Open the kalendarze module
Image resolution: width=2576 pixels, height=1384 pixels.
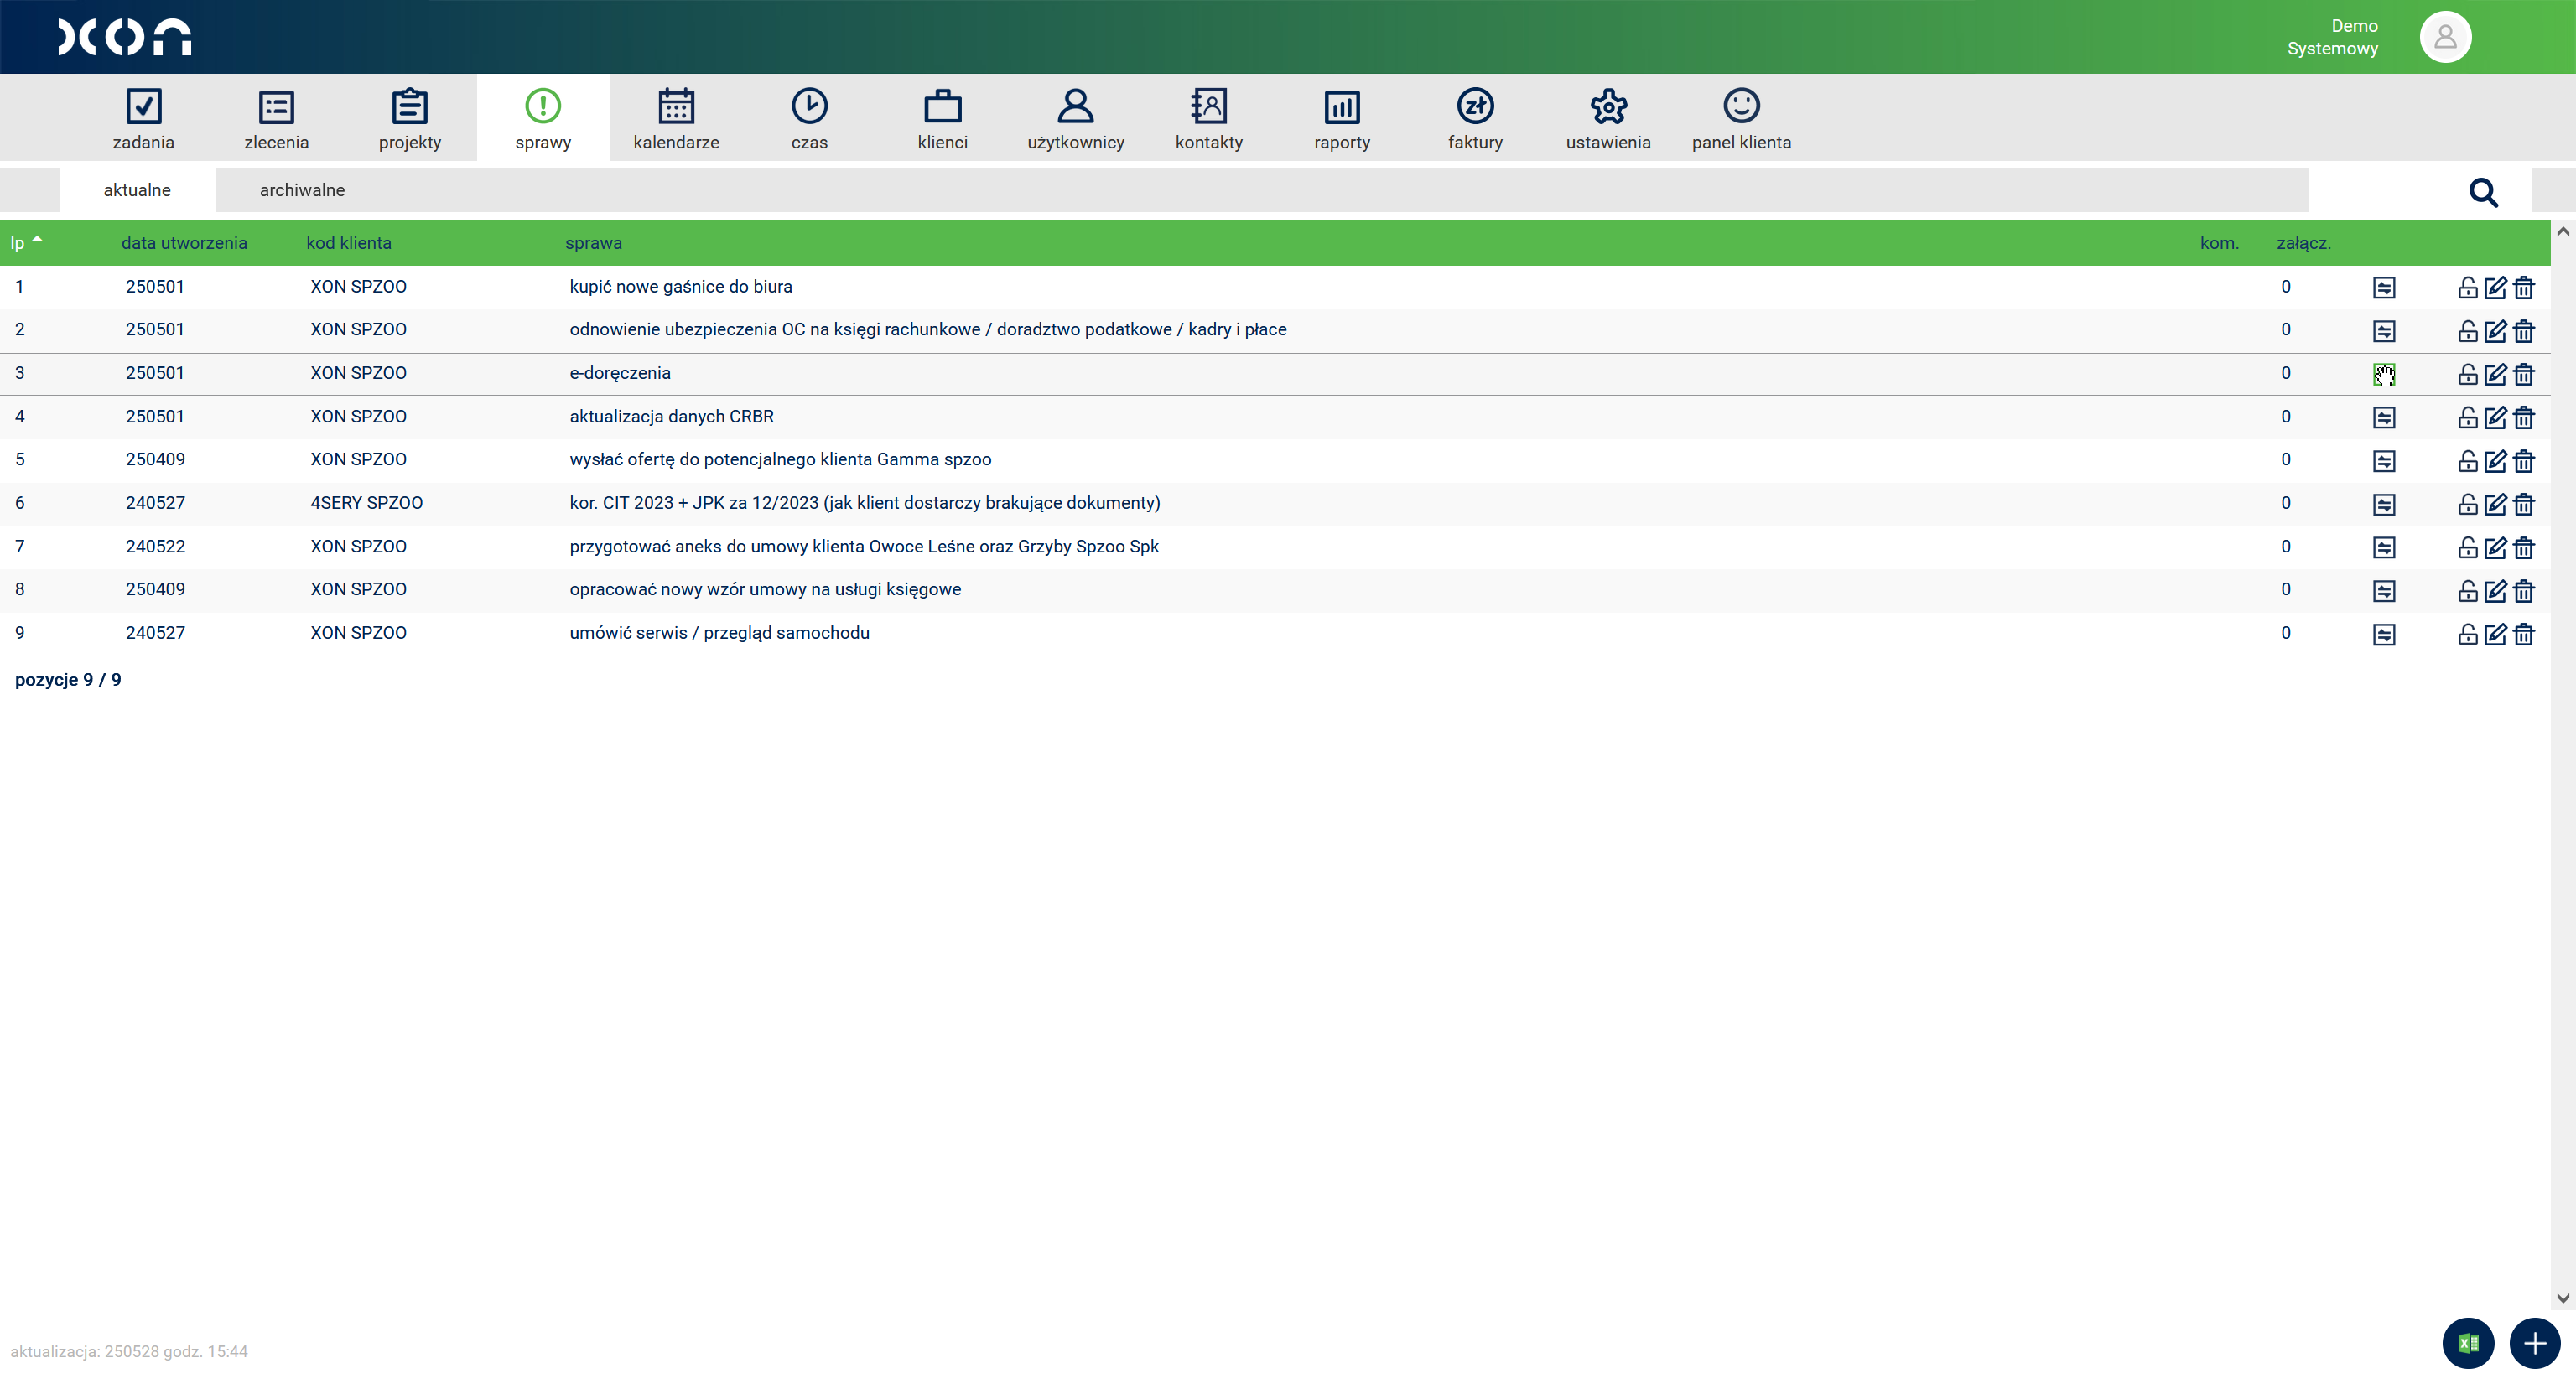pos(676,118)
